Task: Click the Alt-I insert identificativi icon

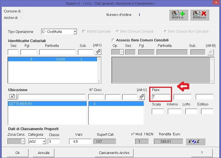Action: tap(98, 52)
